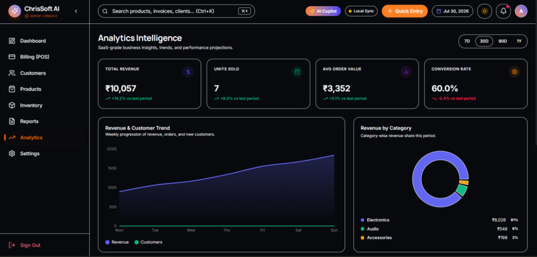This screenshot has width=537, height=257.
Task: Click the Avg Order Value bar-chart icon
Action: [406, 72]
